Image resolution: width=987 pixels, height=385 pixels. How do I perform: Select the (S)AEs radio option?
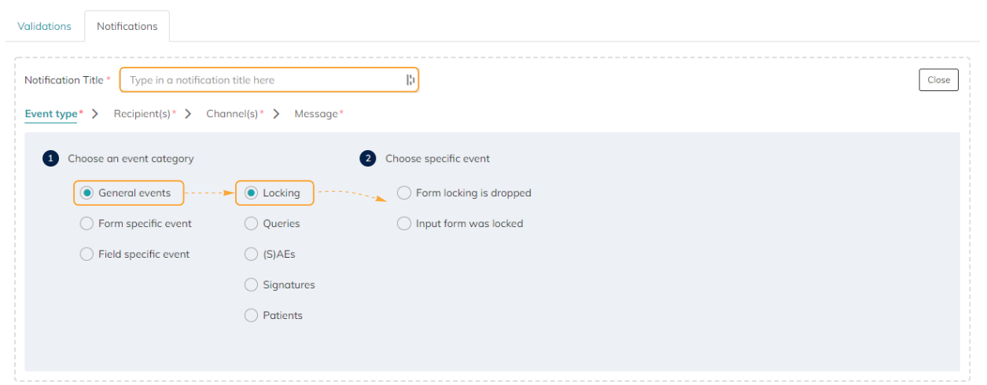click(251, 254)
